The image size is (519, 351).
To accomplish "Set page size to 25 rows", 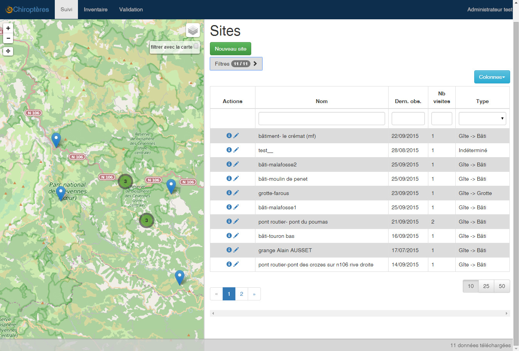I will click(x=486, y=286).
